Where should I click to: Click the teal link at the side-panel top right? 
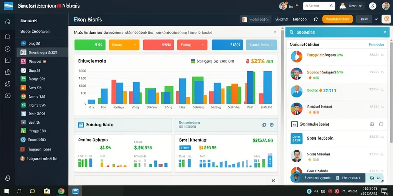(376, 44)
